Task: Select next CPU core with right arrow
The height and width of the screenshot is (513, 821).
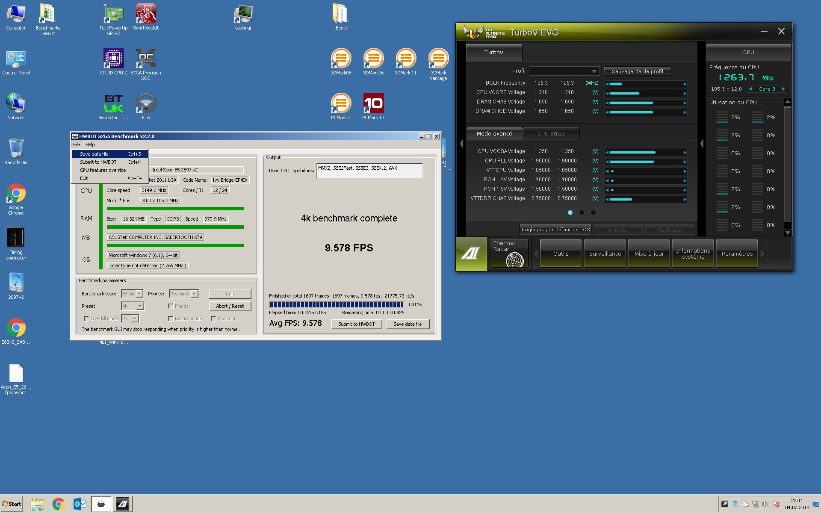Action: (783, 89)
